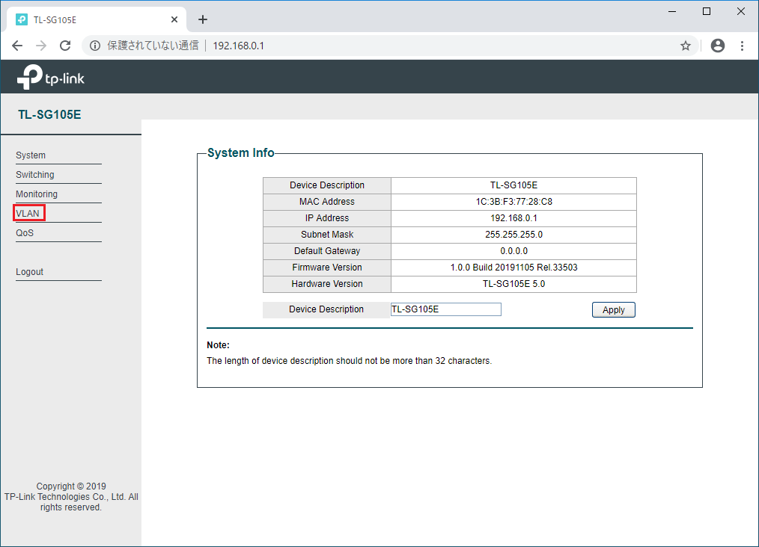This screenshot has height=547, width=759.
Task: Close the Chrome browser window
Action: [x=740, y=11]
